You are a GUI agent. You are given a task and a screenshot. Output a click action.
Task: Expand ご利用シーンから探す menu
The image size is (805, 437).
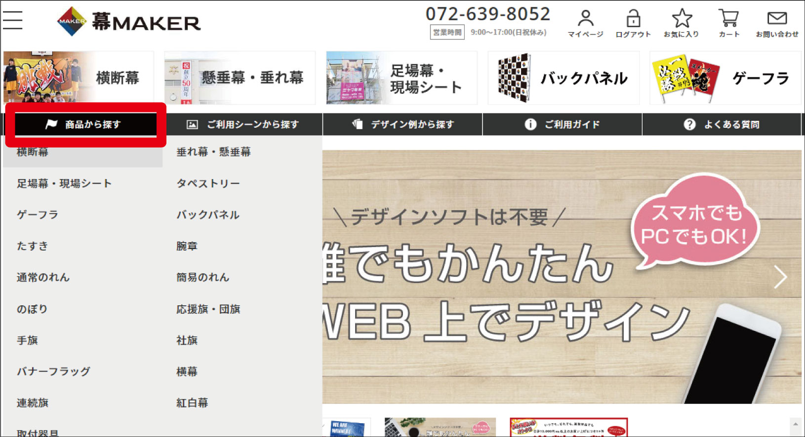tap(243, 124)
